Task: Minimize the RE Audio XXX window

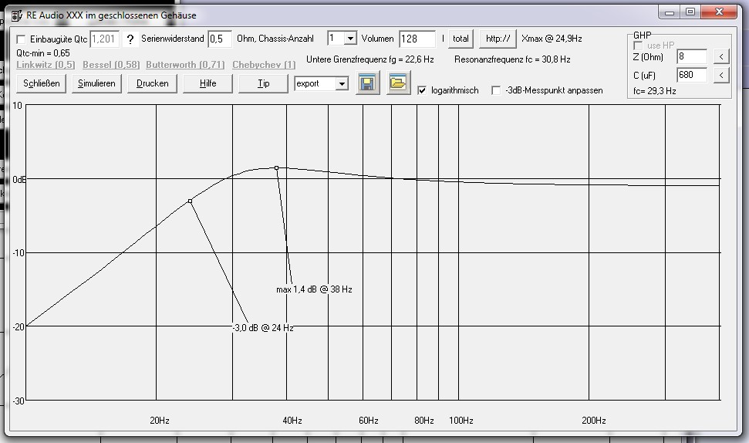Action: (x=670, y=12)
